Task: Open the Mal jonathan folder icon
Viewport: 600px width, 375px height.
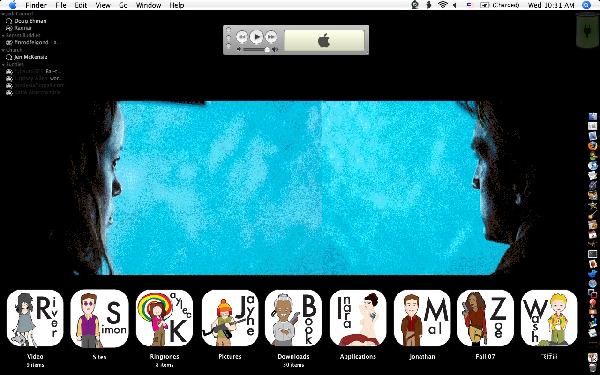Action: click(x=422, y=318)
